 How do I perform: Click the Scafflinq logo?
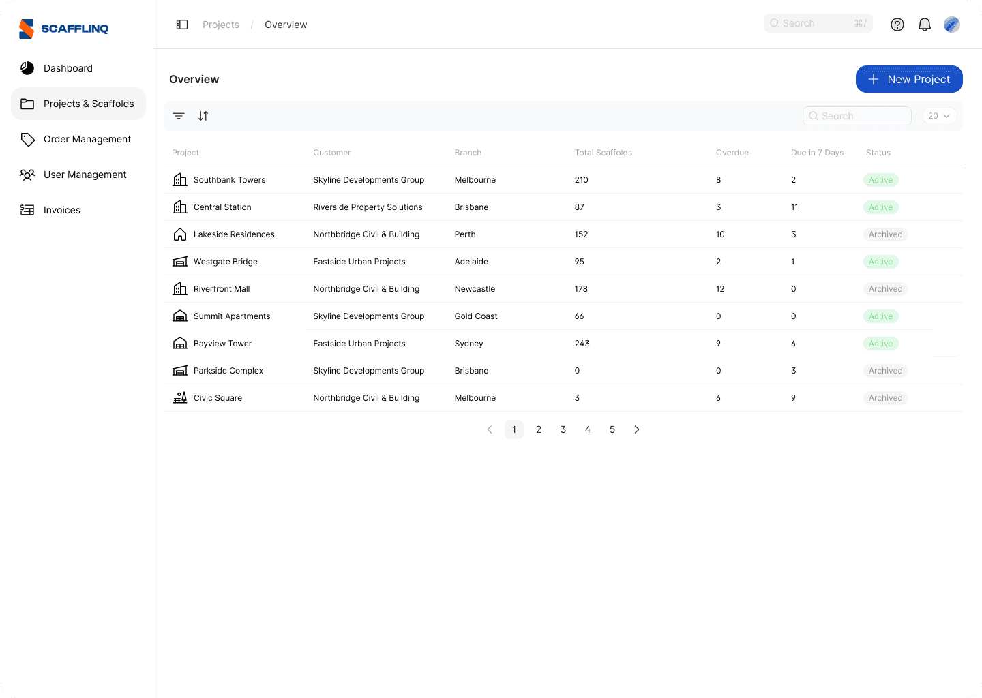point(63,29)
